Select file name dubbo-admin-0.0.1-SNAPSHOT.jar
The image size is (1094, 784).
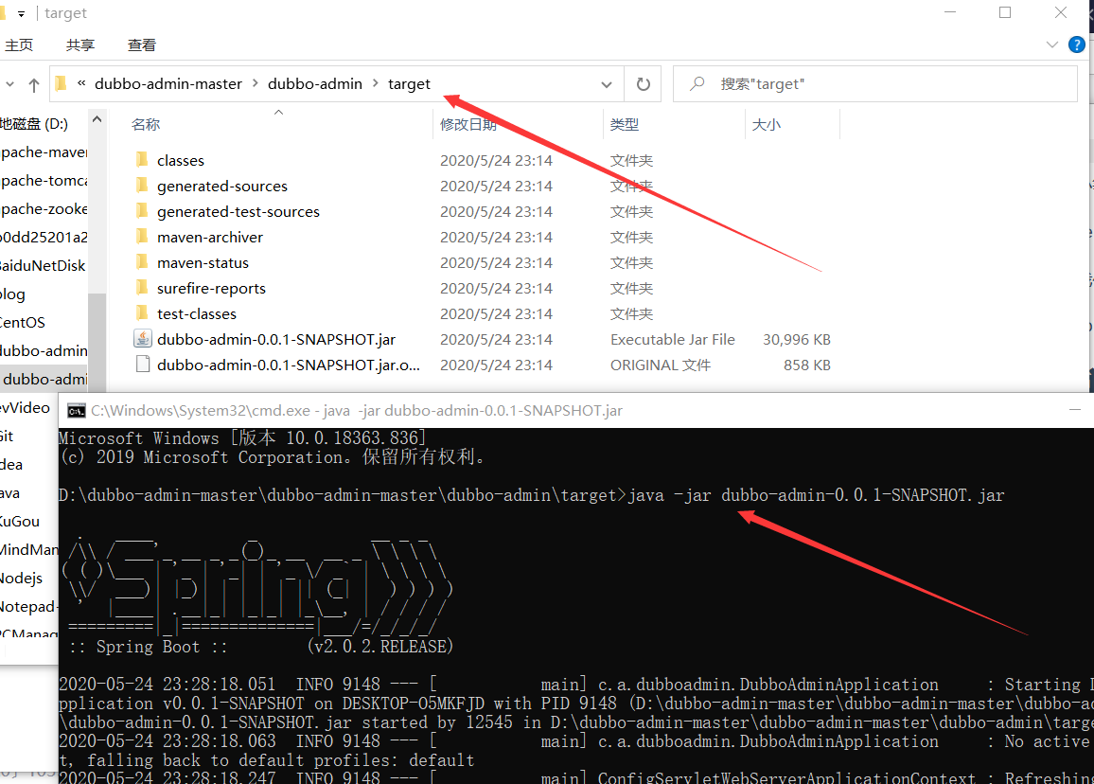(276, 339)
